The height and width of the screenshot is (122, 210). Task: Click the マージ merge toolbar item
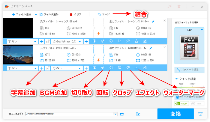[x=104, y=14]
